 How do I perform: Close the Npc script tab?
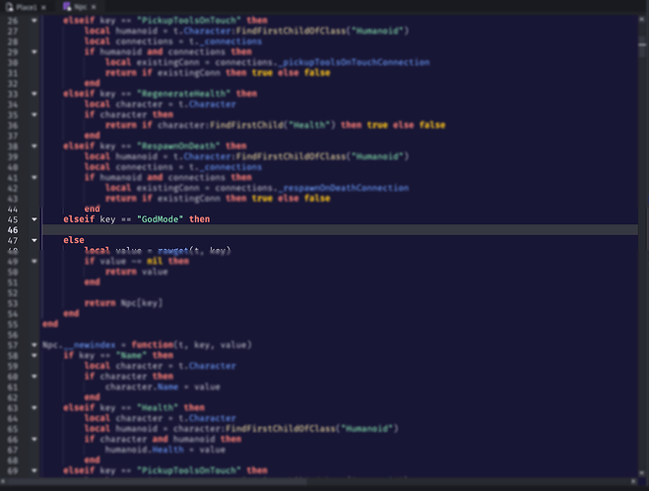94,7
